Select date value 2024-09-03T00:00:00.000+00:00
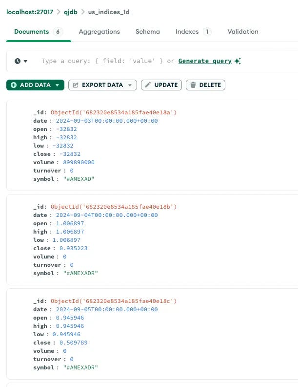298x387 pixels. (x=107, y=121)
